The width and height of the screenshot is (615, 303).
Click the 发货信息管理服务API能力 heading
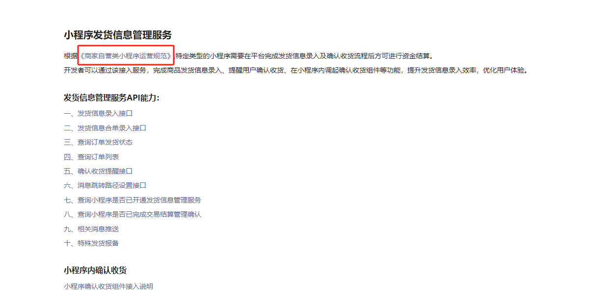111,98
